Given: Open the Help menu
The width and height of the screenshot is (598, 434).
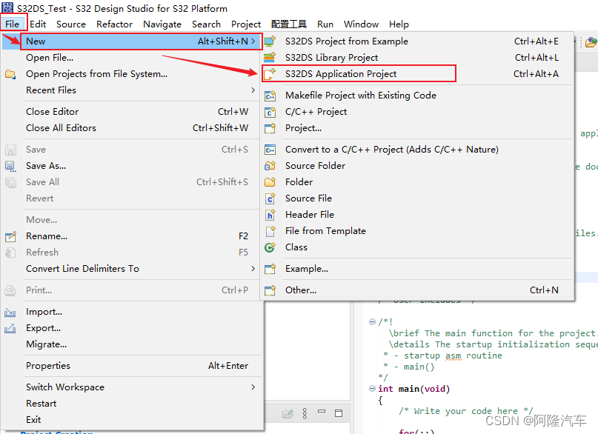Looking at the screenshot, I should point(399,24).
